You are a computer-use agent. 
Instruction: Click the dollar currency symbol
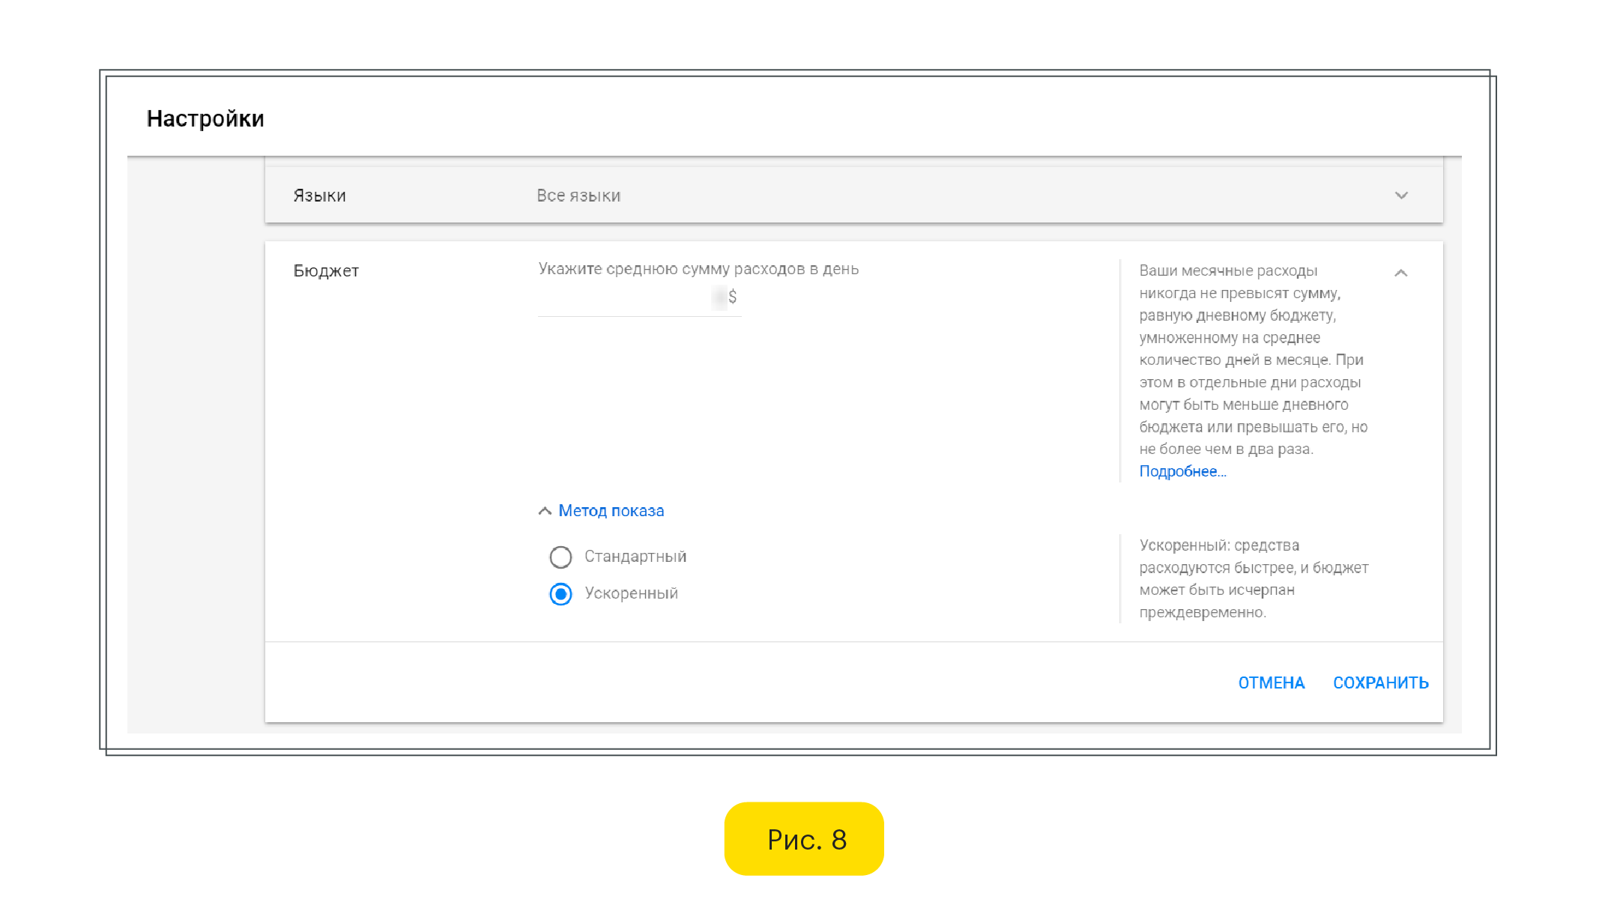point(732,297)
